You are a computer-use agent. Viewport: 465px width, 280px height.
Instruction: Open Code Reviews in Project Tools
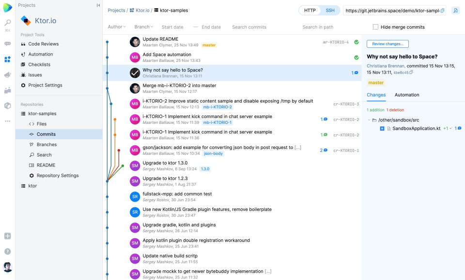point(43,44)
